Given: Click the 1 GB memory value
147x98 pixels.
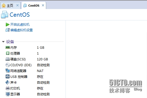Looking at the screenshot, I should pos(41,48).
